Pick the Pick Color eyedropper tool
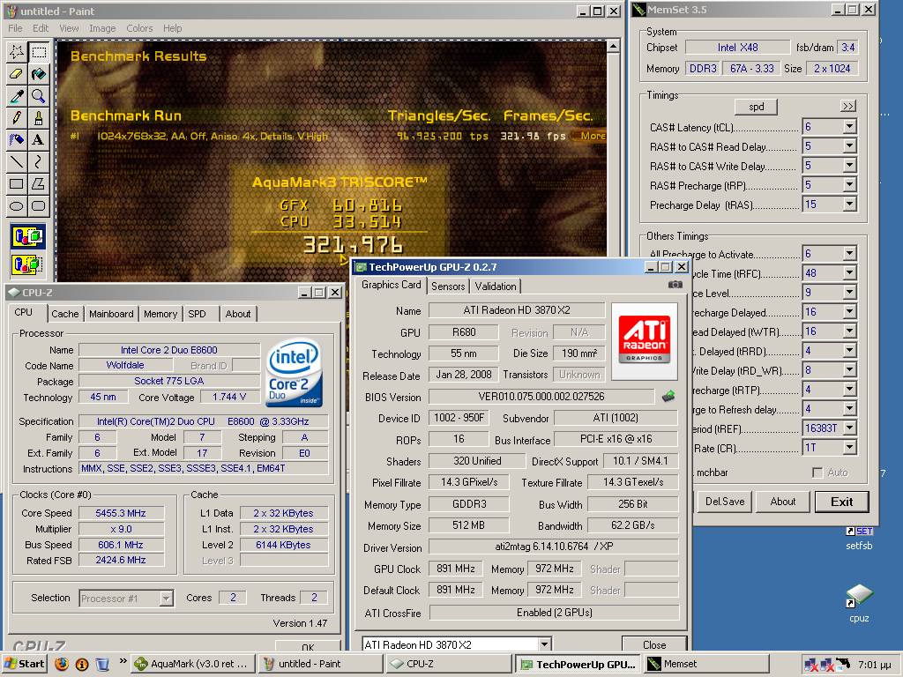Image resolution: width=903 pixels, height=677 pixels. point(17,95)
